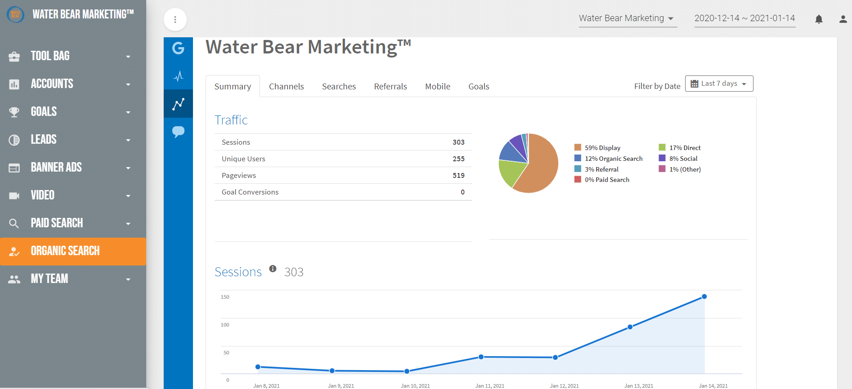Click the Sessions info icon
The height and width of the screenshot is (389, 852).
[x=273, y=269]
